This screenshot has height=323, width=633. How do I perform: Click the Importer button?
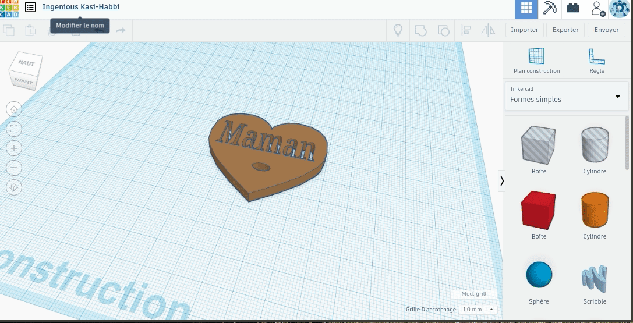point(525,30)
